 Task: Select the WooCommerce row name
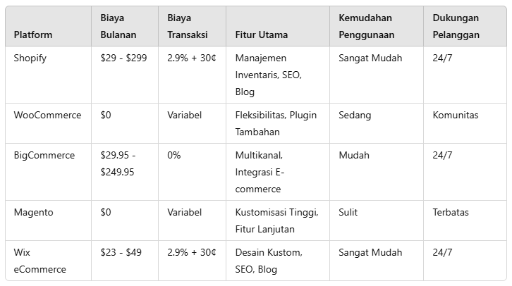(x=47, y=115)
